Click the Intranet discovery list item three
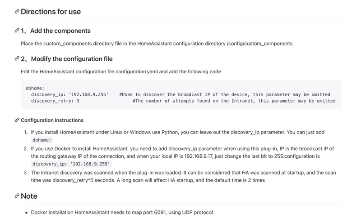This screenshot has width=361, height=223. click(x=183, y=176)
